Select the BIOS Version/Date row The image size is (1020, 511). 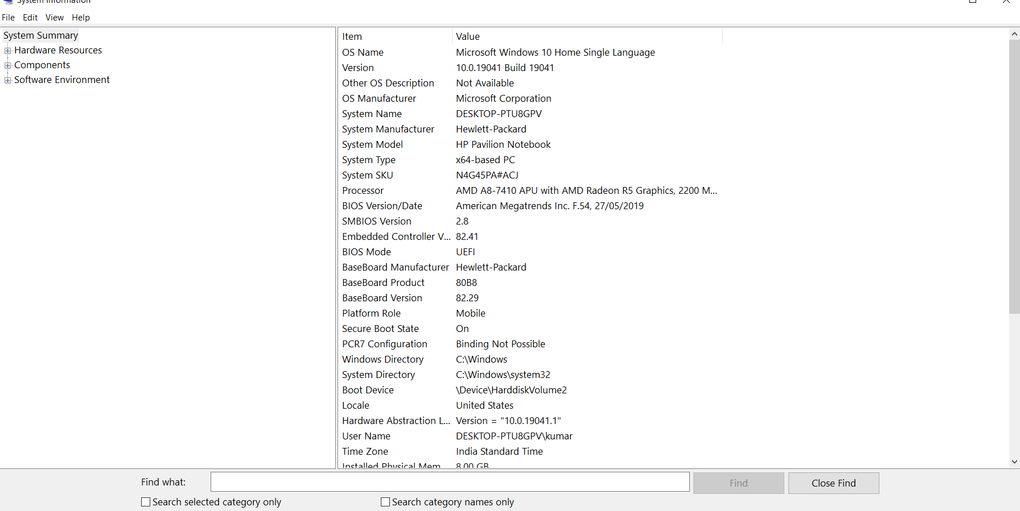530,206
